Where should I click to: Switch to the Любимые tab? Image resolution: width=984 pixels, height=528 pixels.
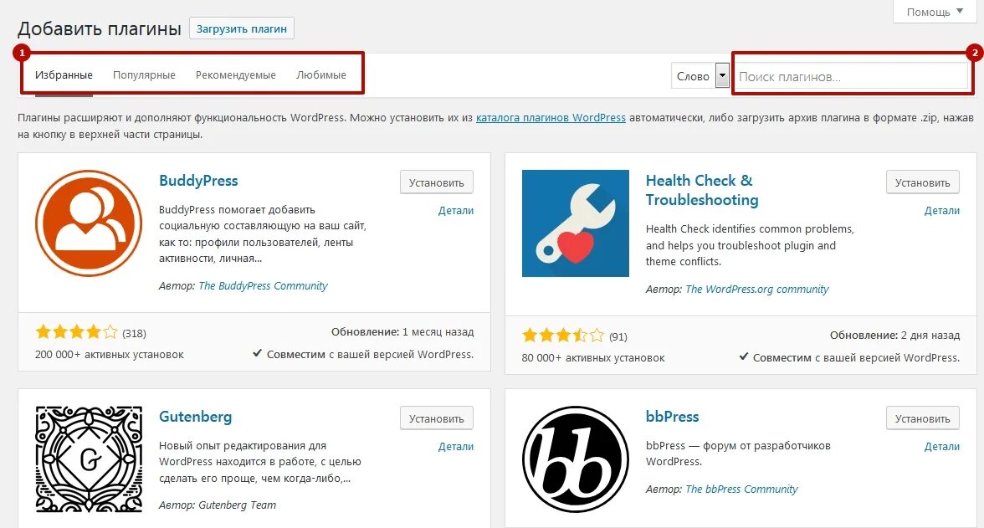click(x=321, y=74)
